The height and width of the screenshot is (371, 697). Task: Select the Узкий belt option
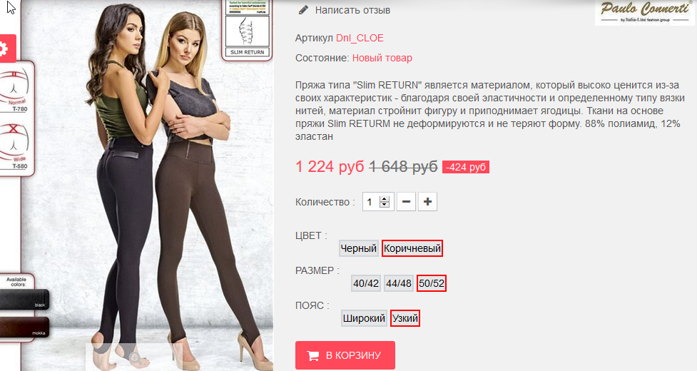pos(405,319)
